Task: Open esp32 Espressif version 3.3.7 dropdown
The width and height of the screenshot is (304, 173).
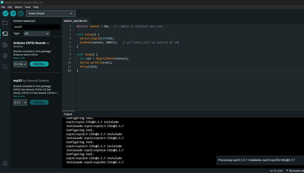Action: 20,103
